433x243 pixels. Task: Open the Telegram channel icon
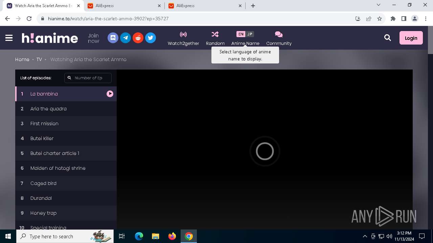pyautogui.click(x=126, y=38)
